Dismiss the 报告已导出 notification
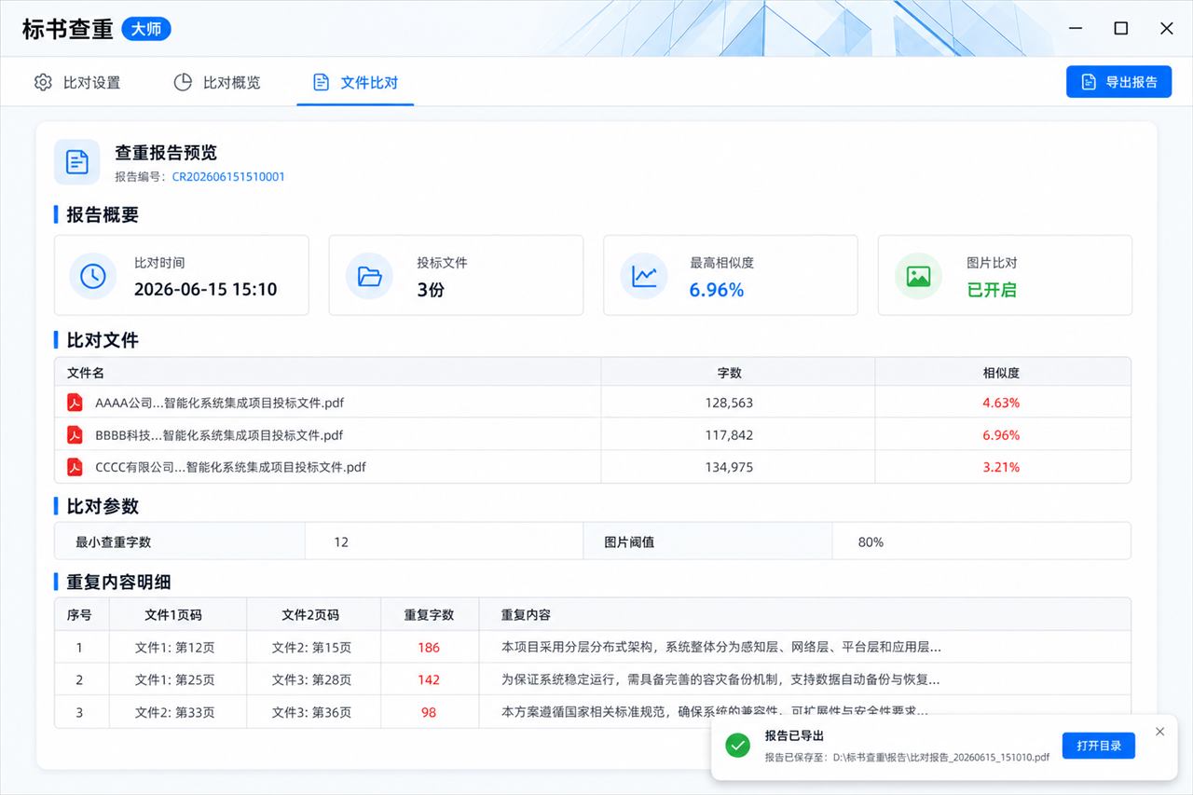 [1159, 732]
